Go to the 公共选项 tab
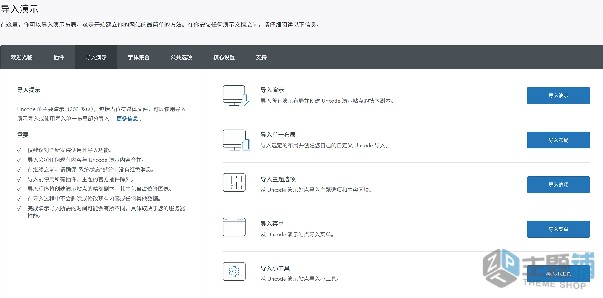Image resolution: width=603 pixels, height=298 pixels. point(181,57)
